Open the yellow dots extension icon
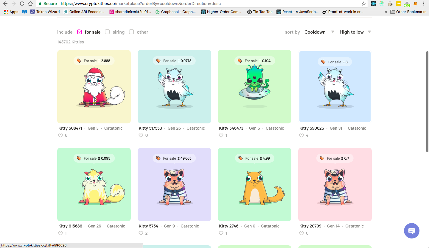 pos(399,4)
